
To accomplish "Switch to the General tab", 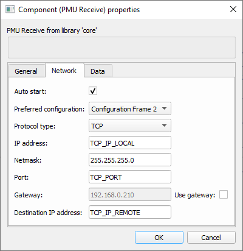I will (26, 71).
